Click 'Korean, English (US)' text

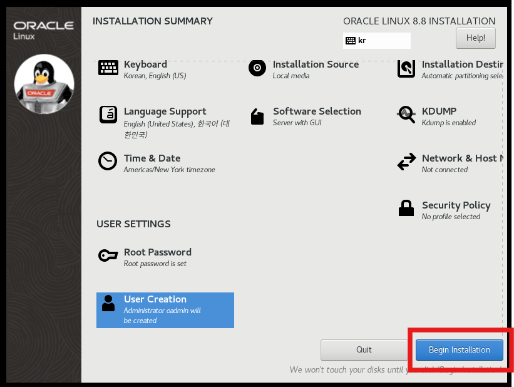click(155, 76)
